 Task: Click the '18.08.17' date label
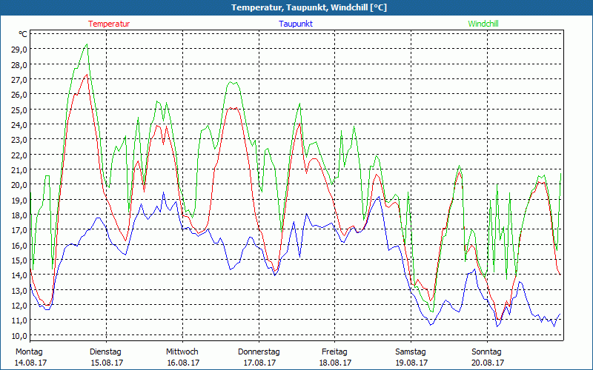[336, 363]
